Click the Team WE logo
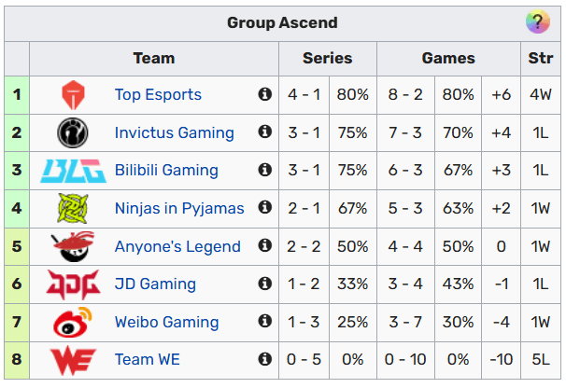 tap(73, 360)
